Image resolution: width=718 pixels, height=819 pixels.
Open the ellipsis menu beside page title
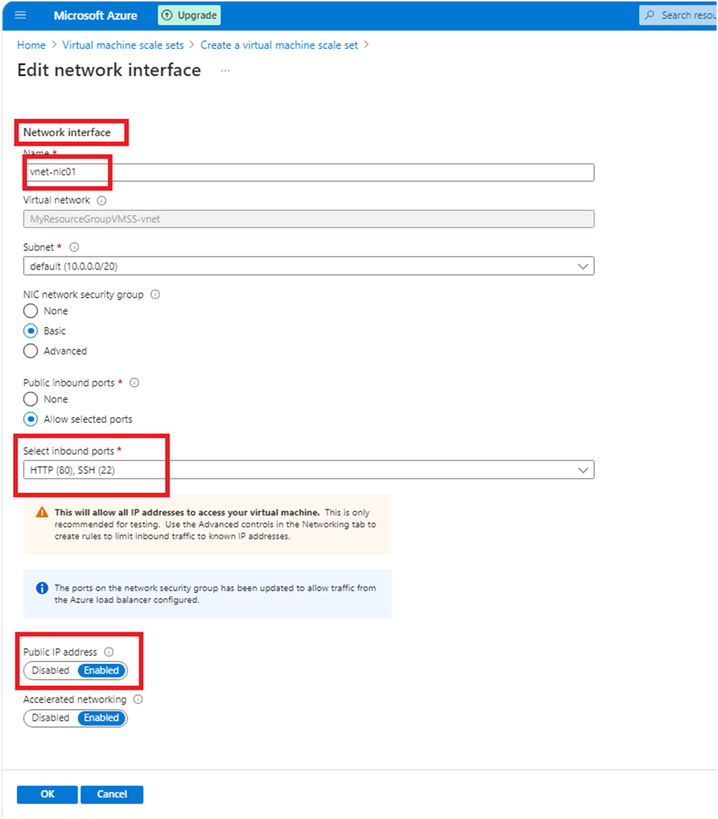click(x=225, y=70)
